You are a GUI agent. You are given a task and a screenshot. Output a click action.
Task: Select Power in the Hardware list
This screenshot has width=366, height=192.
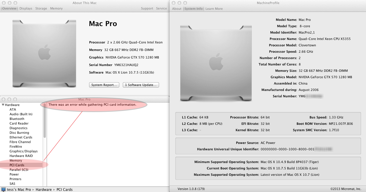pyautogui.click(x=14, y=174)
